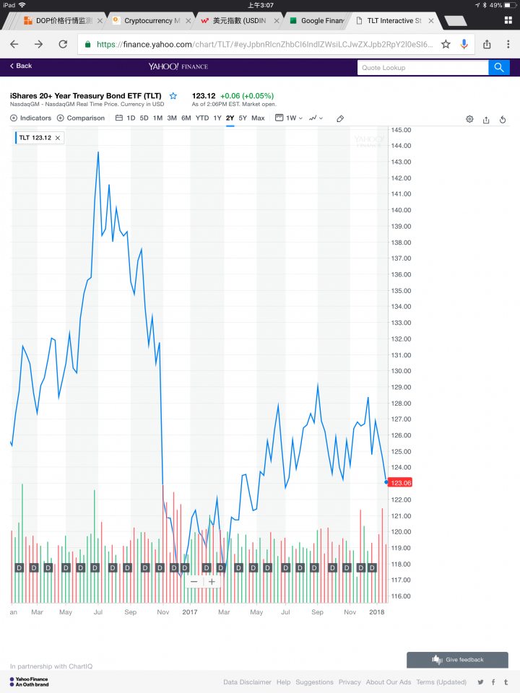Reset the chart with the reset icon
The width and height of the screenshot is (520, 693).
503,119
